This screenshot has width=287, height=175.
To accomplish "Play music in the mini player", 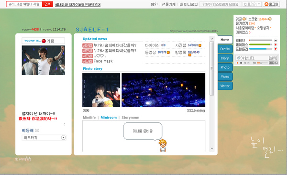I will click(237, 63).
